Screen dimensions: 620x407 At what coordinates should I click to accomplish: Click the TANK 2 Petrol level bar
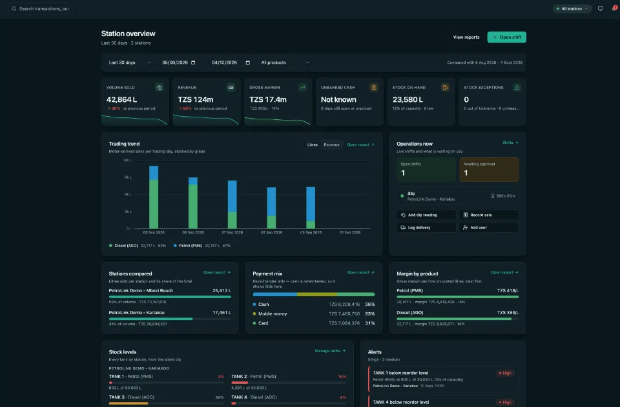[289, 382]
